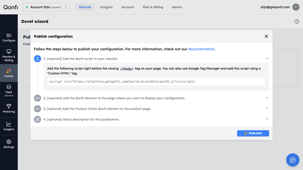Click step 4 title Add a description
This screenshot has height=170, width=303.
pos(81,120)
